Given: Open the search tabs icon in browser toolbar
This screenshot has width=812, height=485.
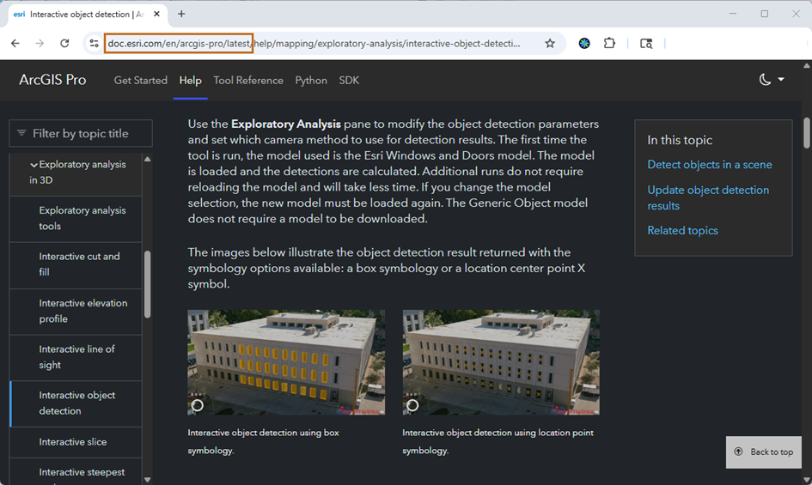Looking at the screenshot, I should (x=646, y=44).
